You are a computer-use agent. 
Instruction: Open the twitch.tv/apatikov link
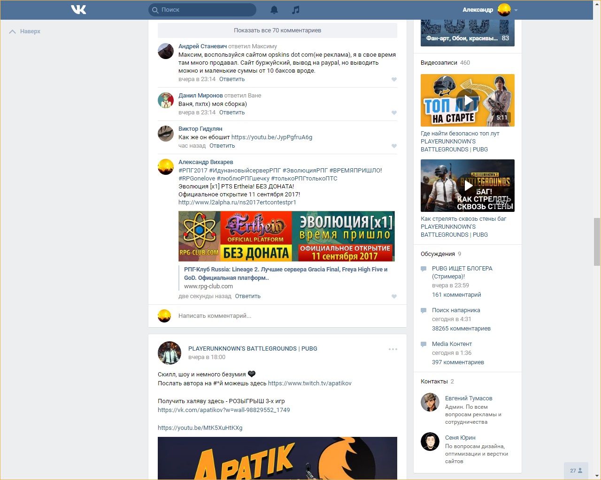click(x=310, y=383)
